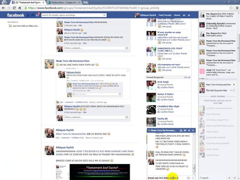Click Comment under the INB post
Screen dimensions: 240x180
[x=65, y=138]
